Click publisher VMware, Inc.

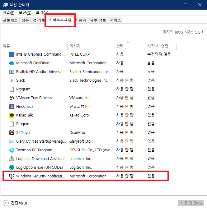(80, 98)
